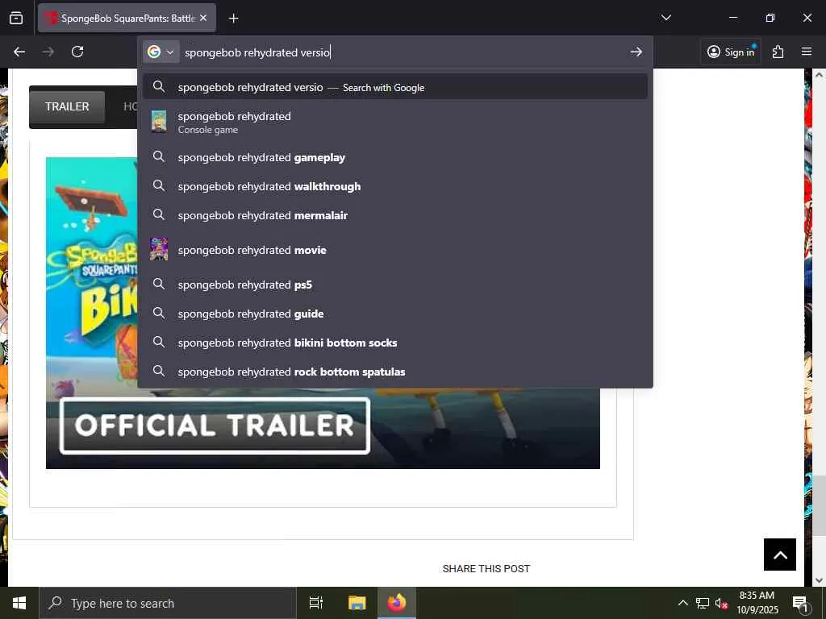Viewport: 826px width, 619px height.
Task: Minimize the Firefox window
Action: click(732, 18)
